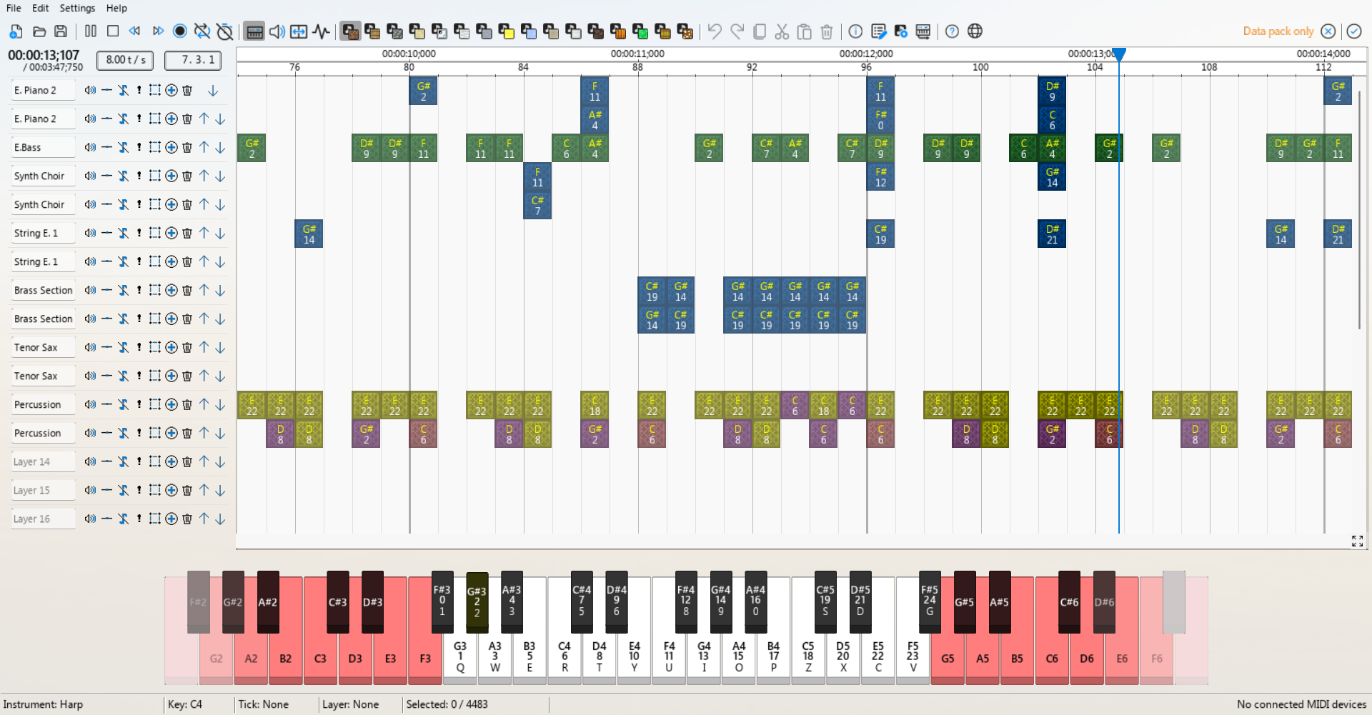Viewport: 1372px width, 715px height.
Task: Cut selection with the scissors icon
Action: click(782, 31)
